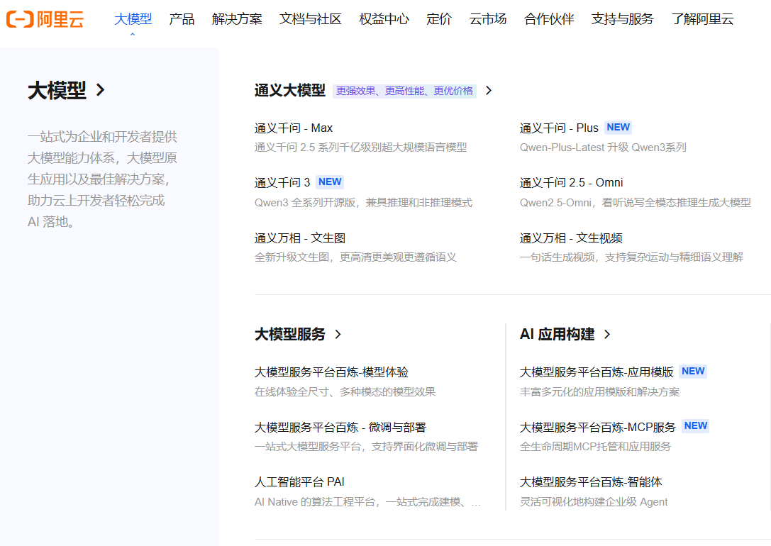
Task: Open the 解决方案 navigation menu
Action: (x=237, y=19)
